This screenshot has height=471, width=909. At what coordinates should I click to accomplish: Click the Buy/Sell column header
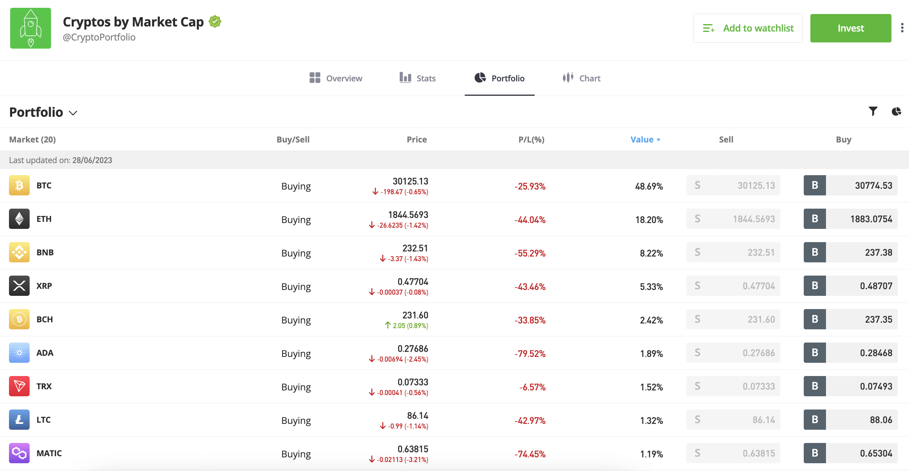coord(293,139)
